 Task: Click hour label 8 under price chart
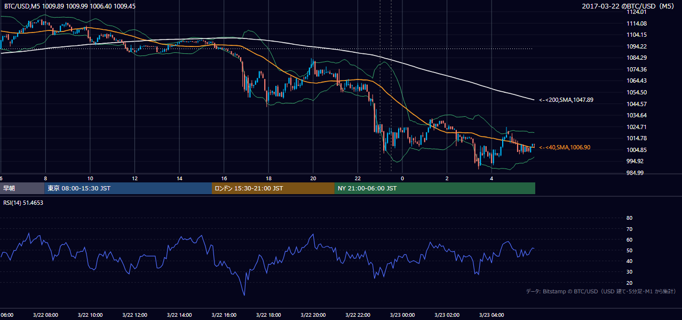[x=45, y=179]
